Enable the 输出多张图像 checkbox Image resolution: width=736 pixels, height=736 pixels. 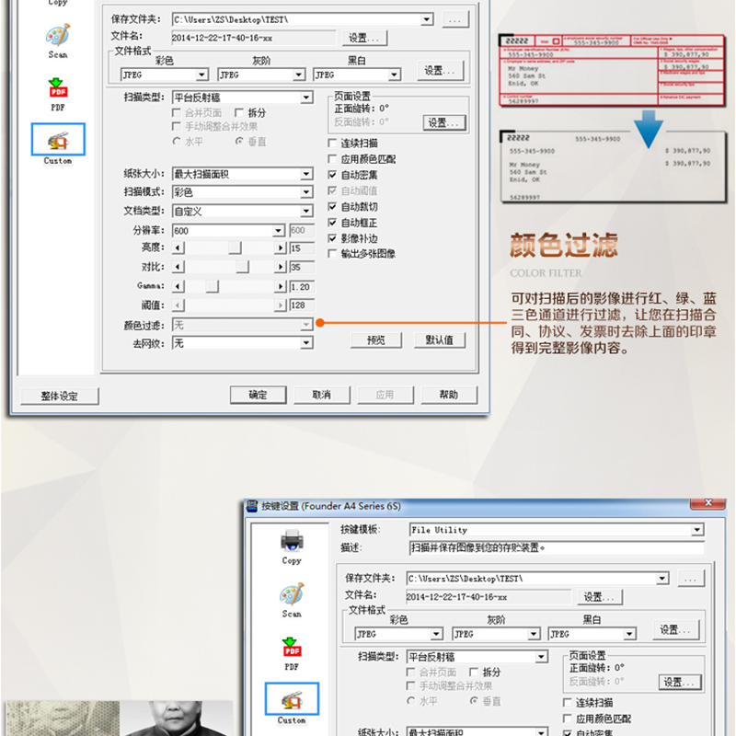(333, 254)
